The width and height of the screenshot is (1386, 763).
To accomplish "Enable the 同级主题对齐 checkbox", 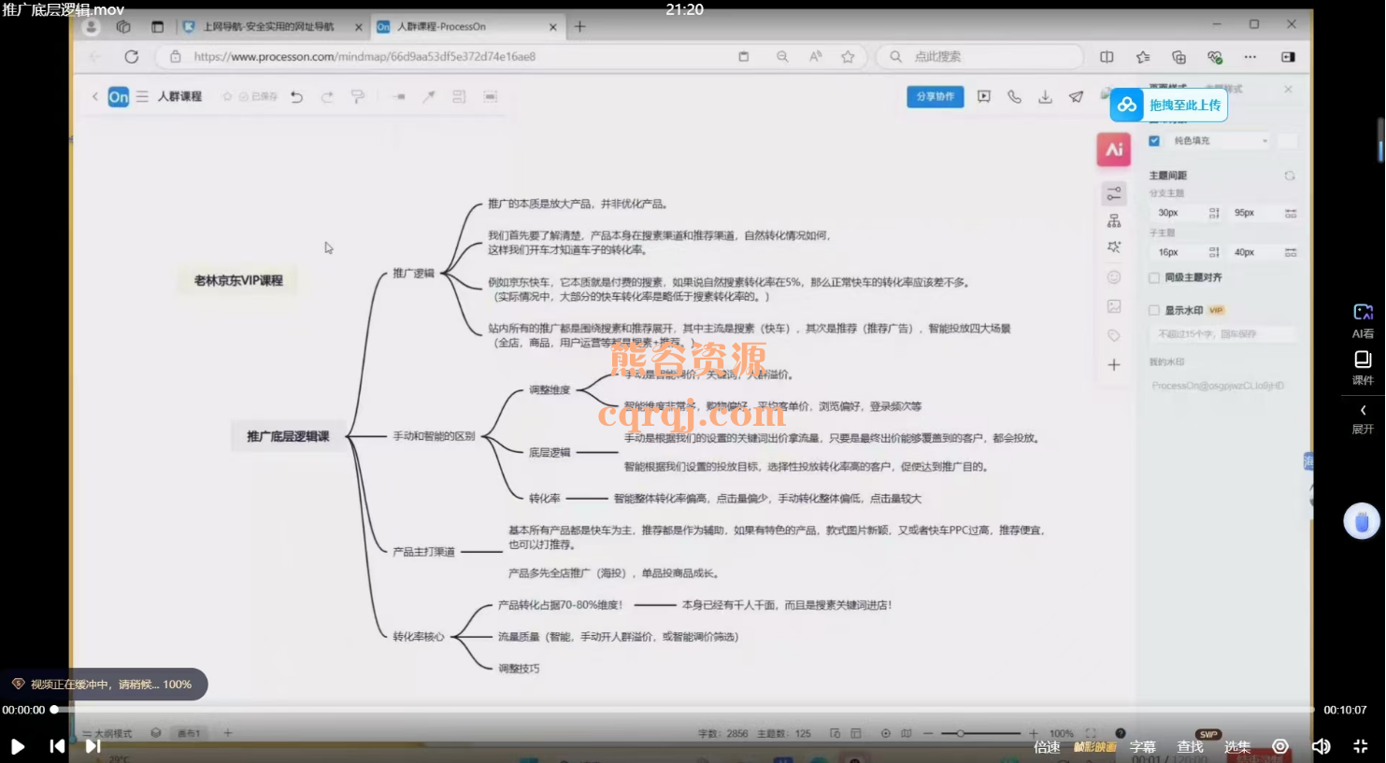I will tap(1154, 277).
